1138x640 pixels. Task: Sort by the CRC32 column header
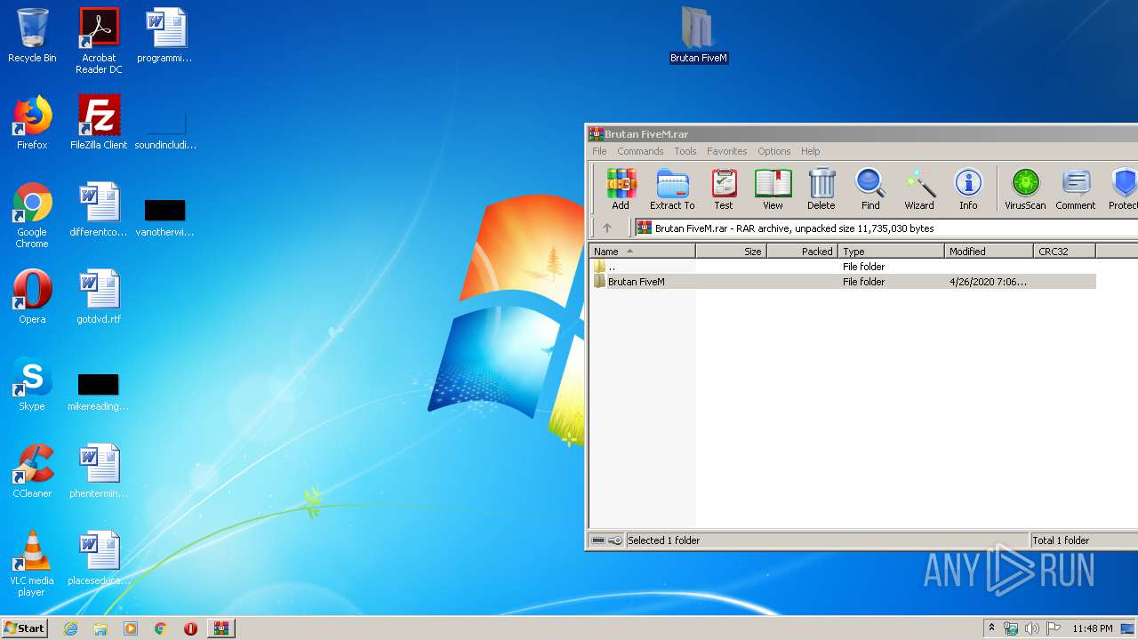(1064, 252)
